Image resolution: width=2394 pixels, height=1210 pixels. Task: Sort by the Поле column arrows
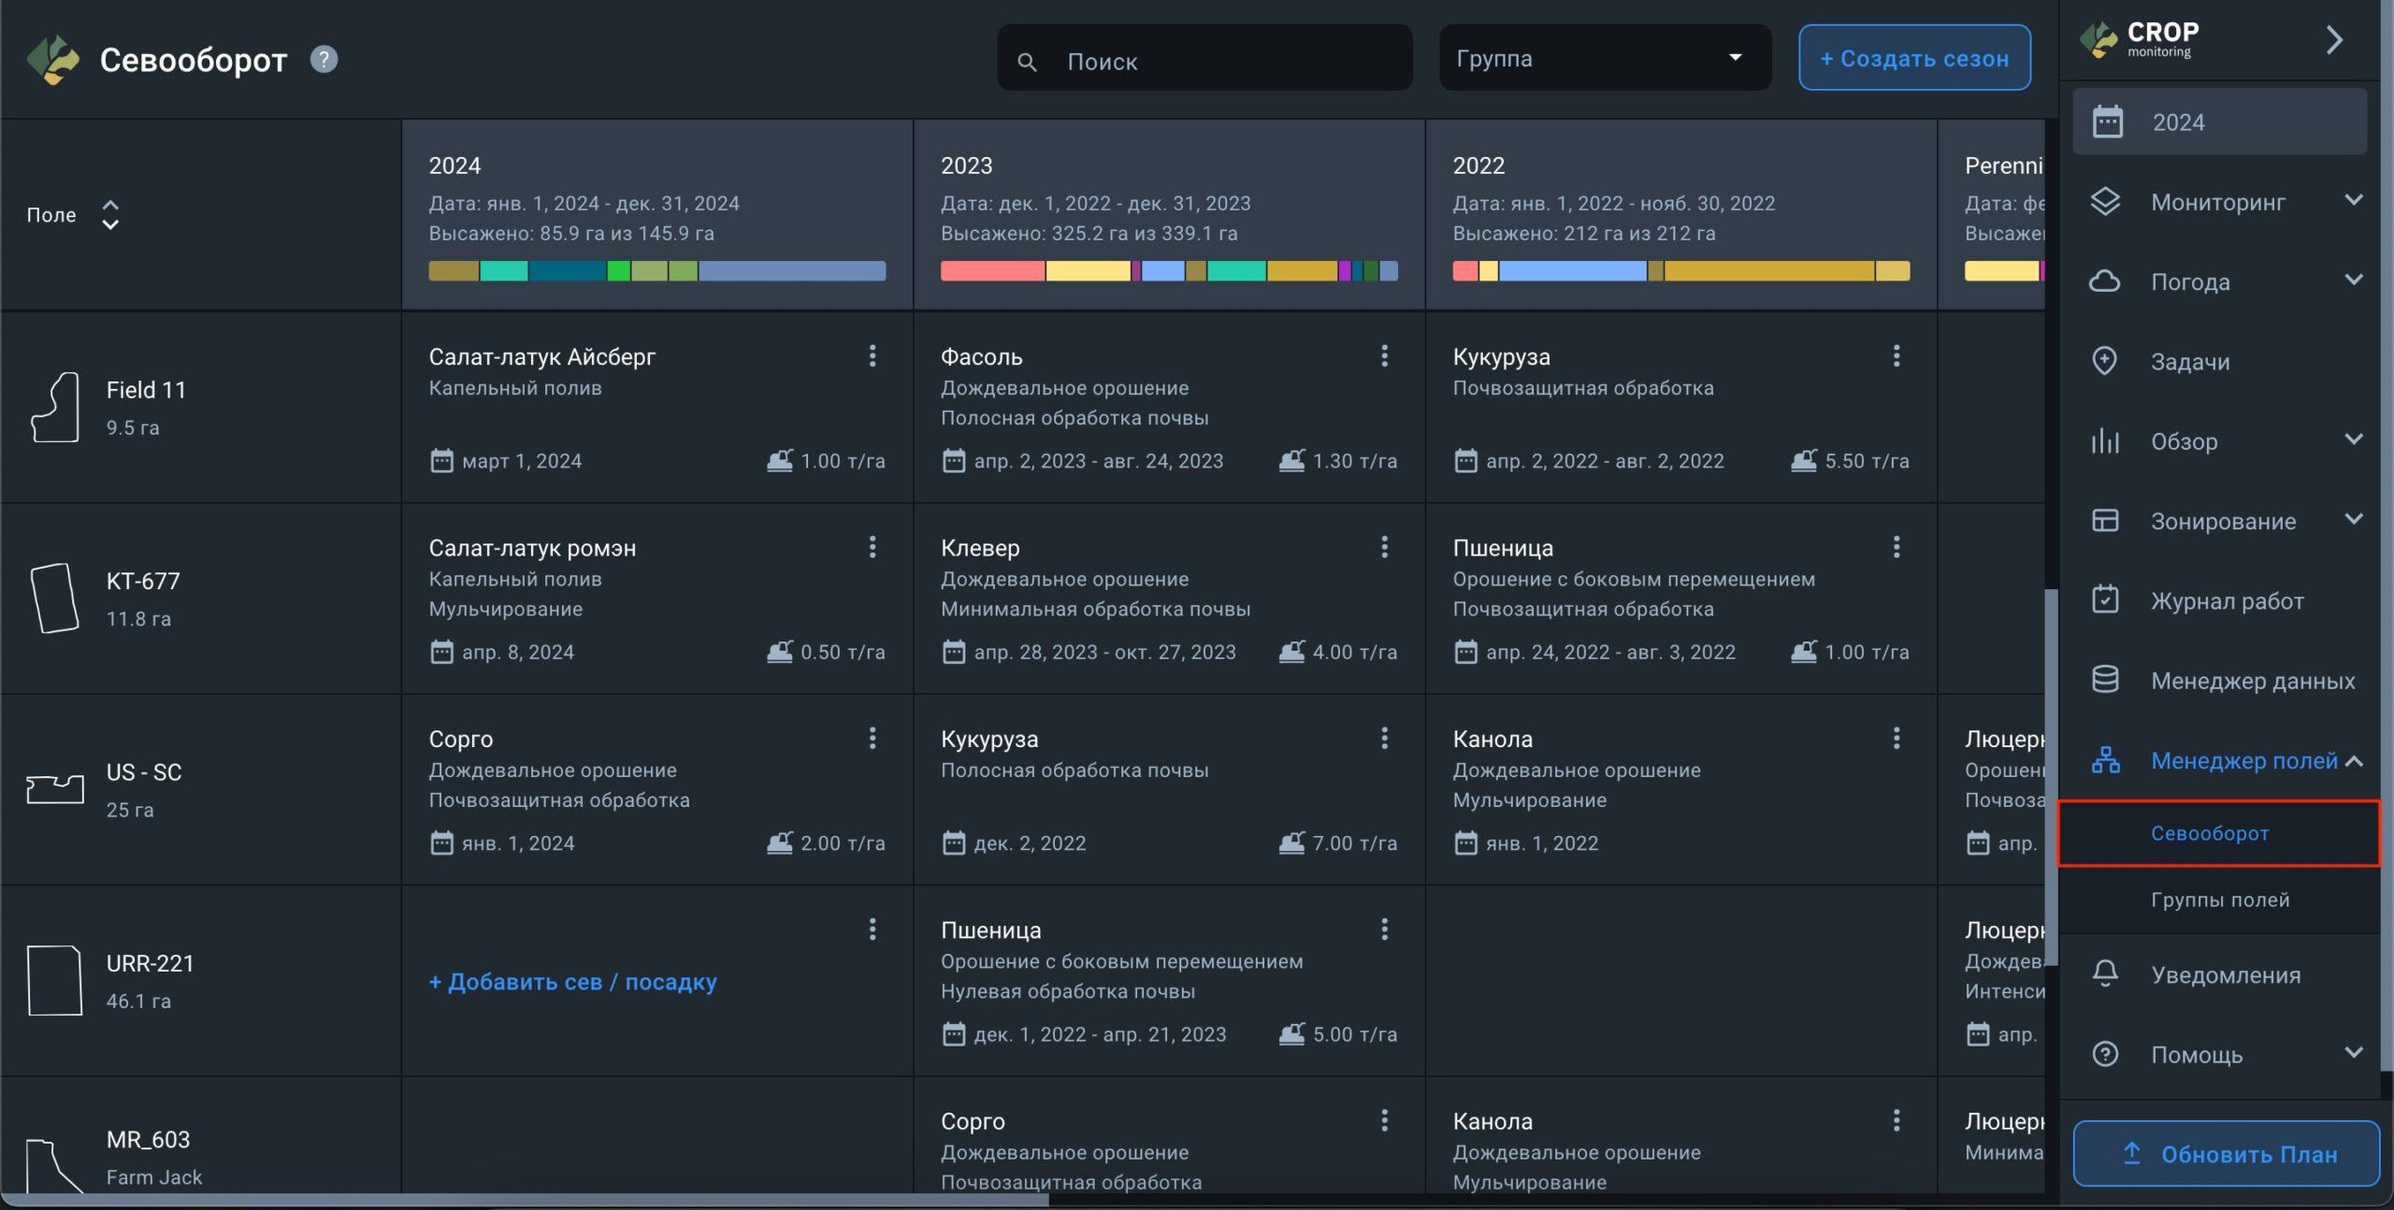click(x=110, y=215)
